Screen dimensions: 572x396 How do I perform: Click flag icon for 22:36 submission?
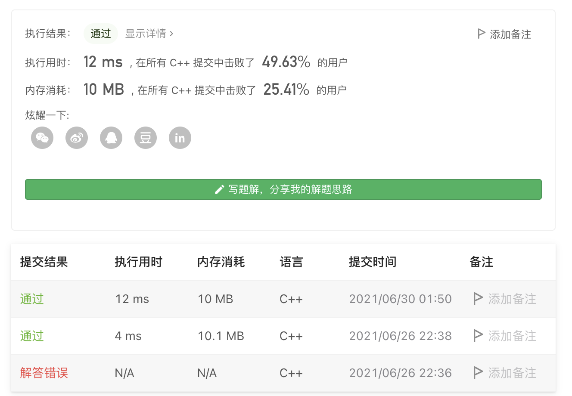click(x=478, y=373)
